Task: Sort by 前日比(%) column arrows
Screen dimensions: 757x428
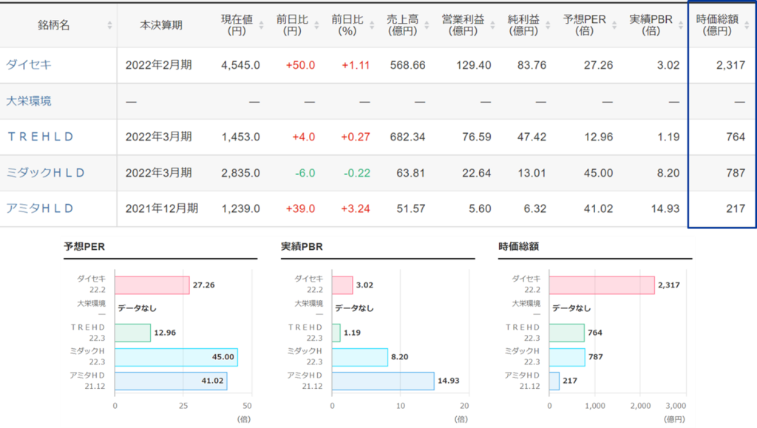Action: [372, 25]
